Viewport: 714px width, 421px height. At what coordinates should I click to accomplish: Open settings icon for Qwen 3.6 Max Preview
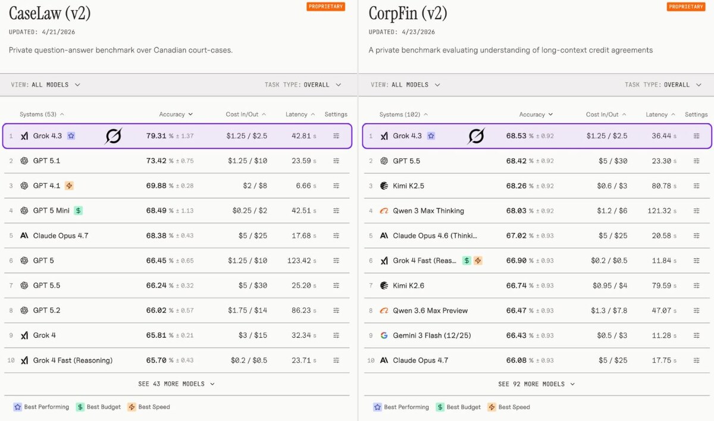tap(696, 310)
